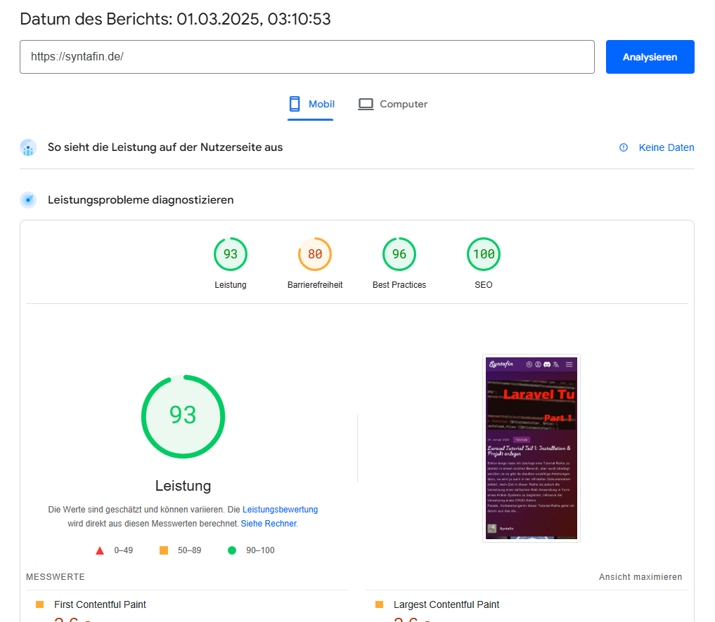Click the red triangle 0–49 legend icon
This screenshot has height=622, width=715.
(100, 550)
